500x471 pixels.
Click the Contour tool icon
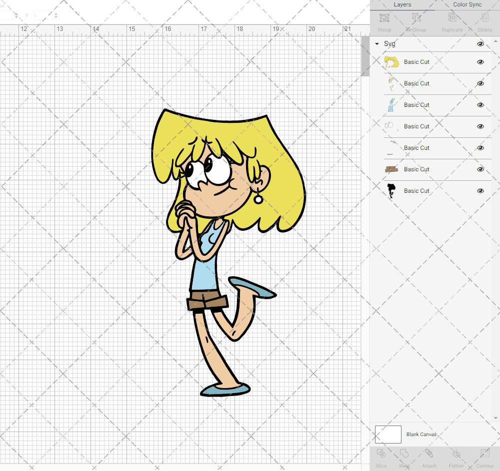pyautogui.click(x=484, y=454)
